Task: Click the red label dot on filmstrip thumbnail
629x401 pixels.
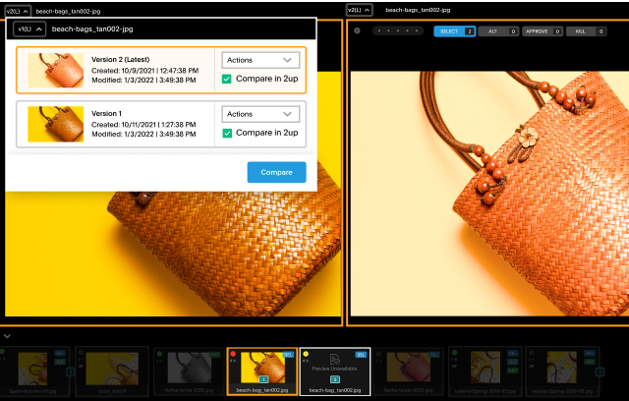Action: pyautogui.click(x=233, y=354)
